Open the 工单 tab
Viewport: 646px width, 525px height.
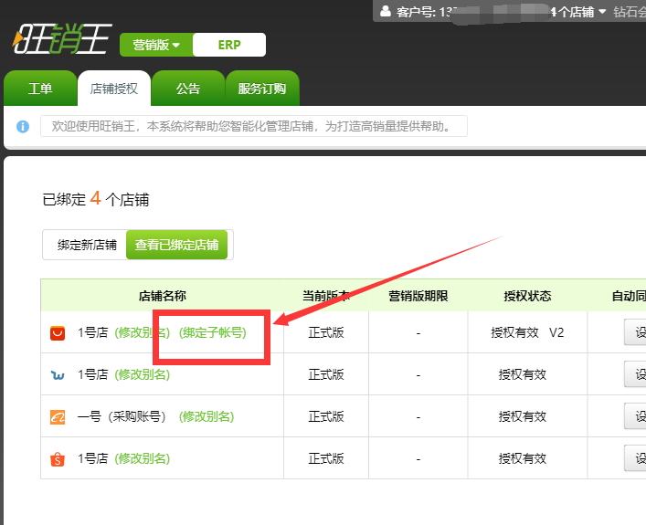40,89
